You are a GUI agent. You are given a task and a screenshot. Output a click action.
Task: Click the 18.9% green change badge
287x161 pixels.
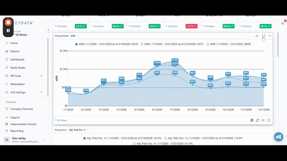[x=228, y=27]
